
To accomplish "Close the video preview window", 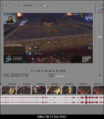I will pos(2,4).
